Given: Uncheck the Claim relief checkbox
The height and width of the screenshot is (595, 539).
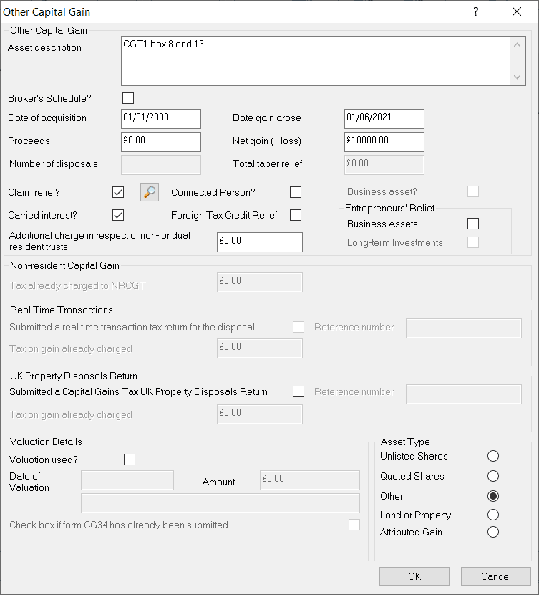Looking at the screenshot, I should [118, 192].
